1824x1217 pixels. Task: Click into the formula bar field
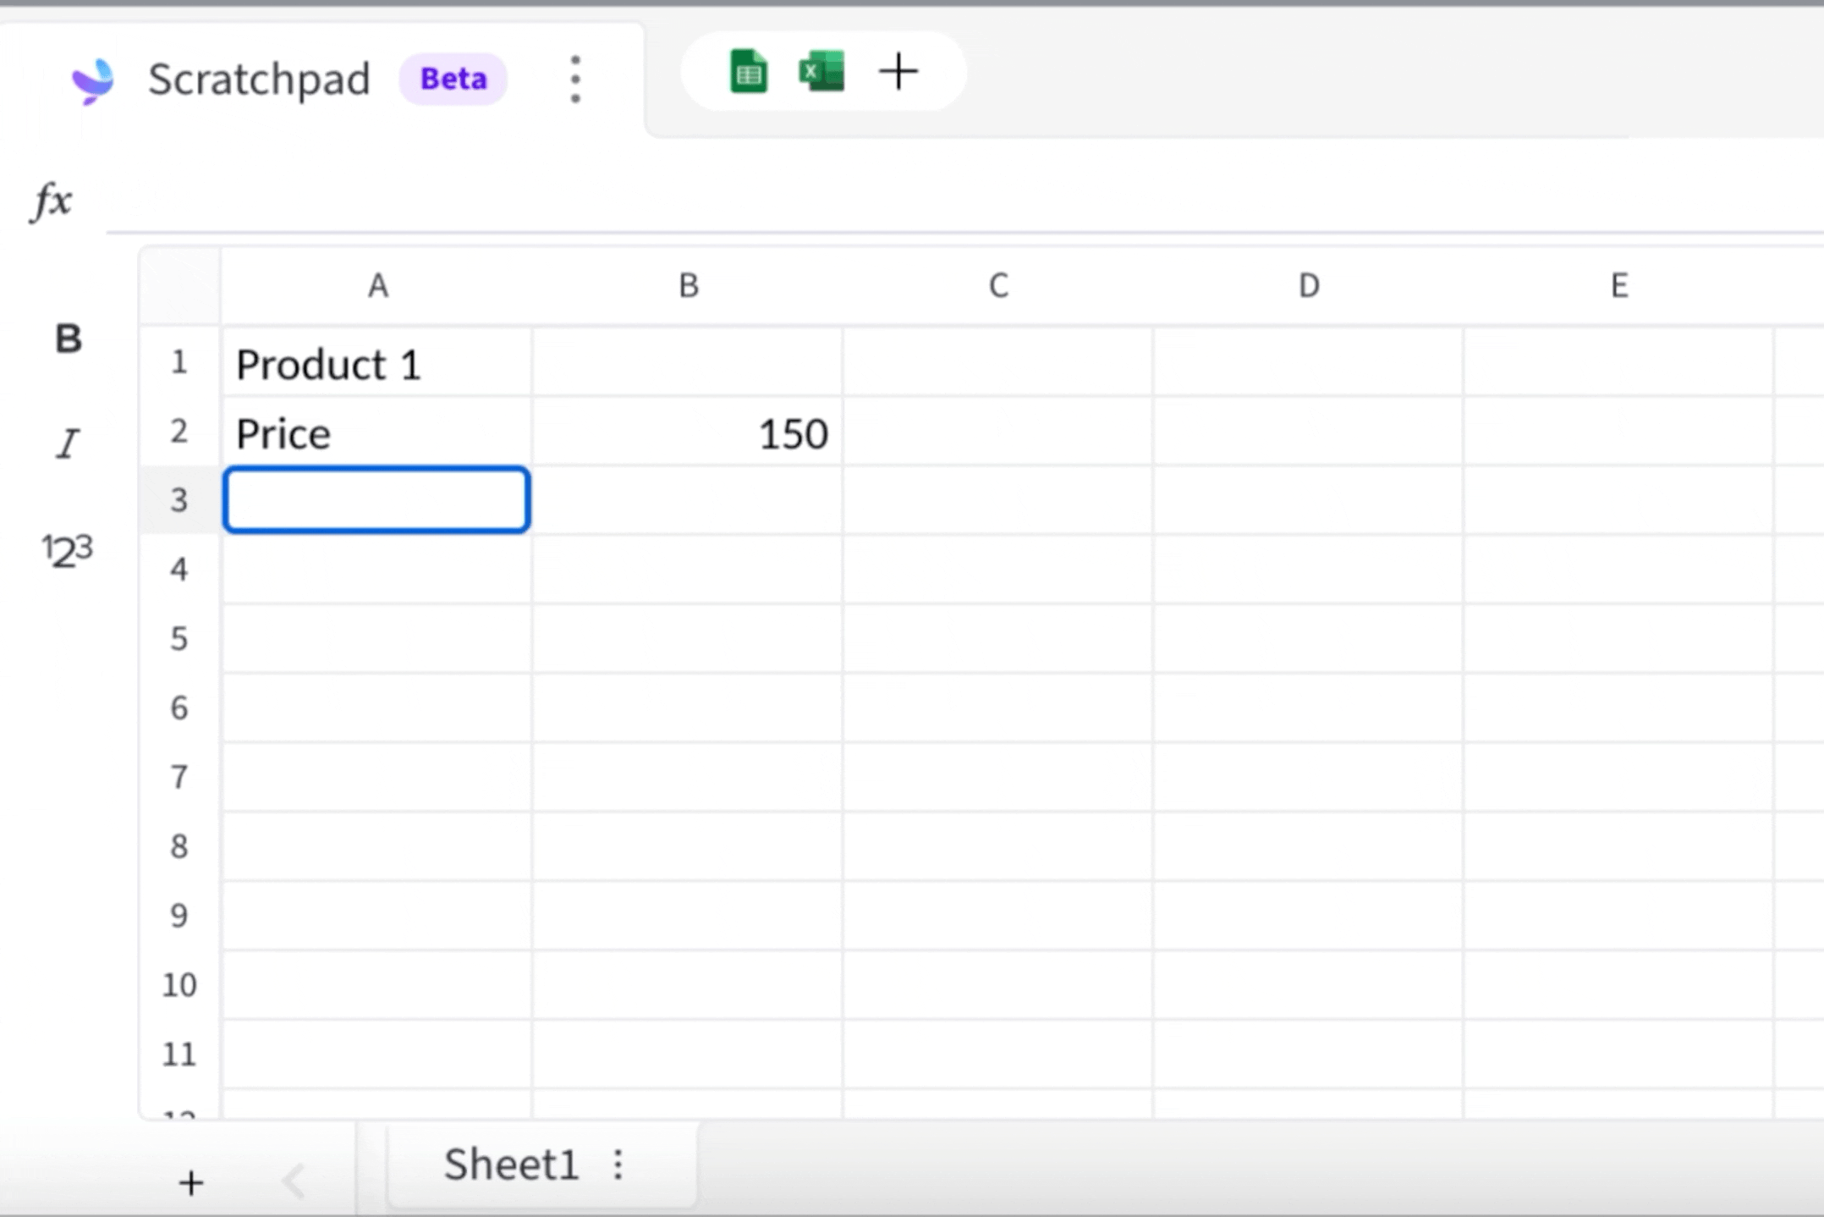pyautogui.click(x=931, y=201)
